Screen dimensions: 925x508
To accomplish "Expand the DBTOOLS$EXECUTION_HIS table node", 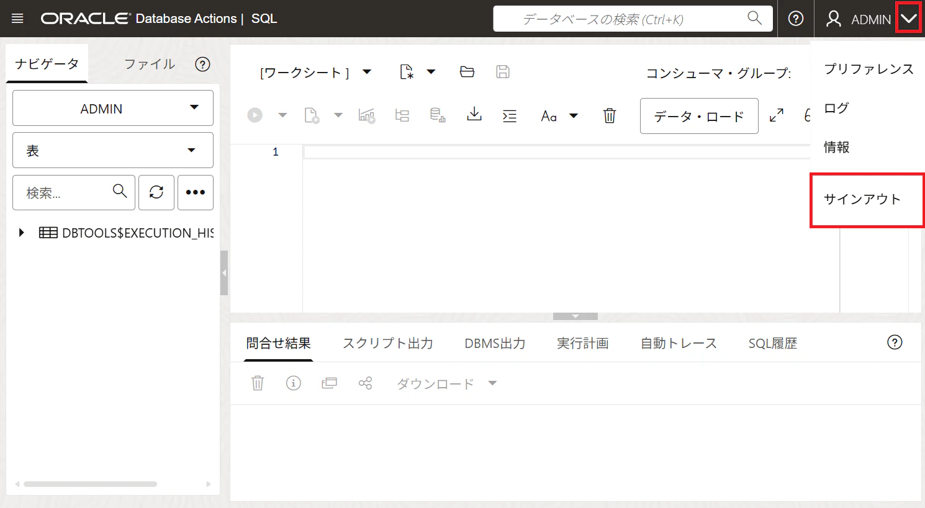I will [x=22, y=233].
